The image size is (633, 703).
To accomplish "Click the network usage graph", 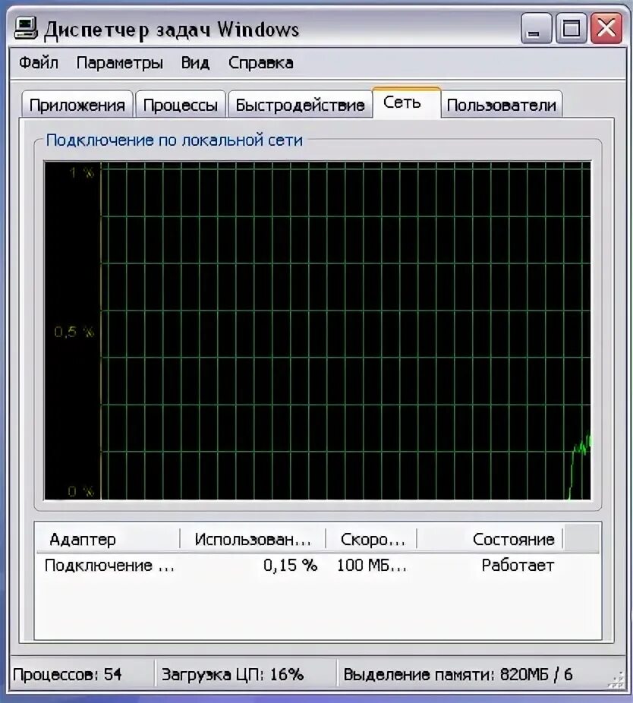I will pyautogui.click(x=317, y=330).
